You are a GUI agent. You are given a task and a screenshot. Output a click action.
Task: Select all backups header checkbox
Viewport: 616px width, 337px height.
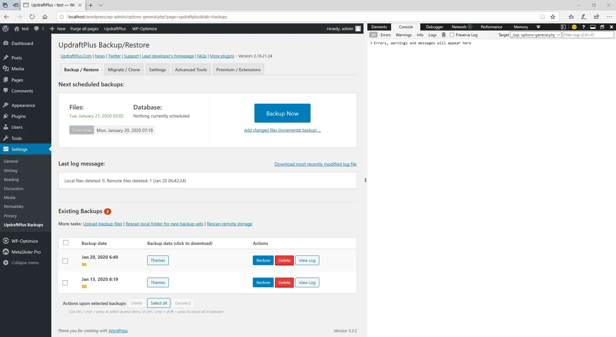[66, 243]
